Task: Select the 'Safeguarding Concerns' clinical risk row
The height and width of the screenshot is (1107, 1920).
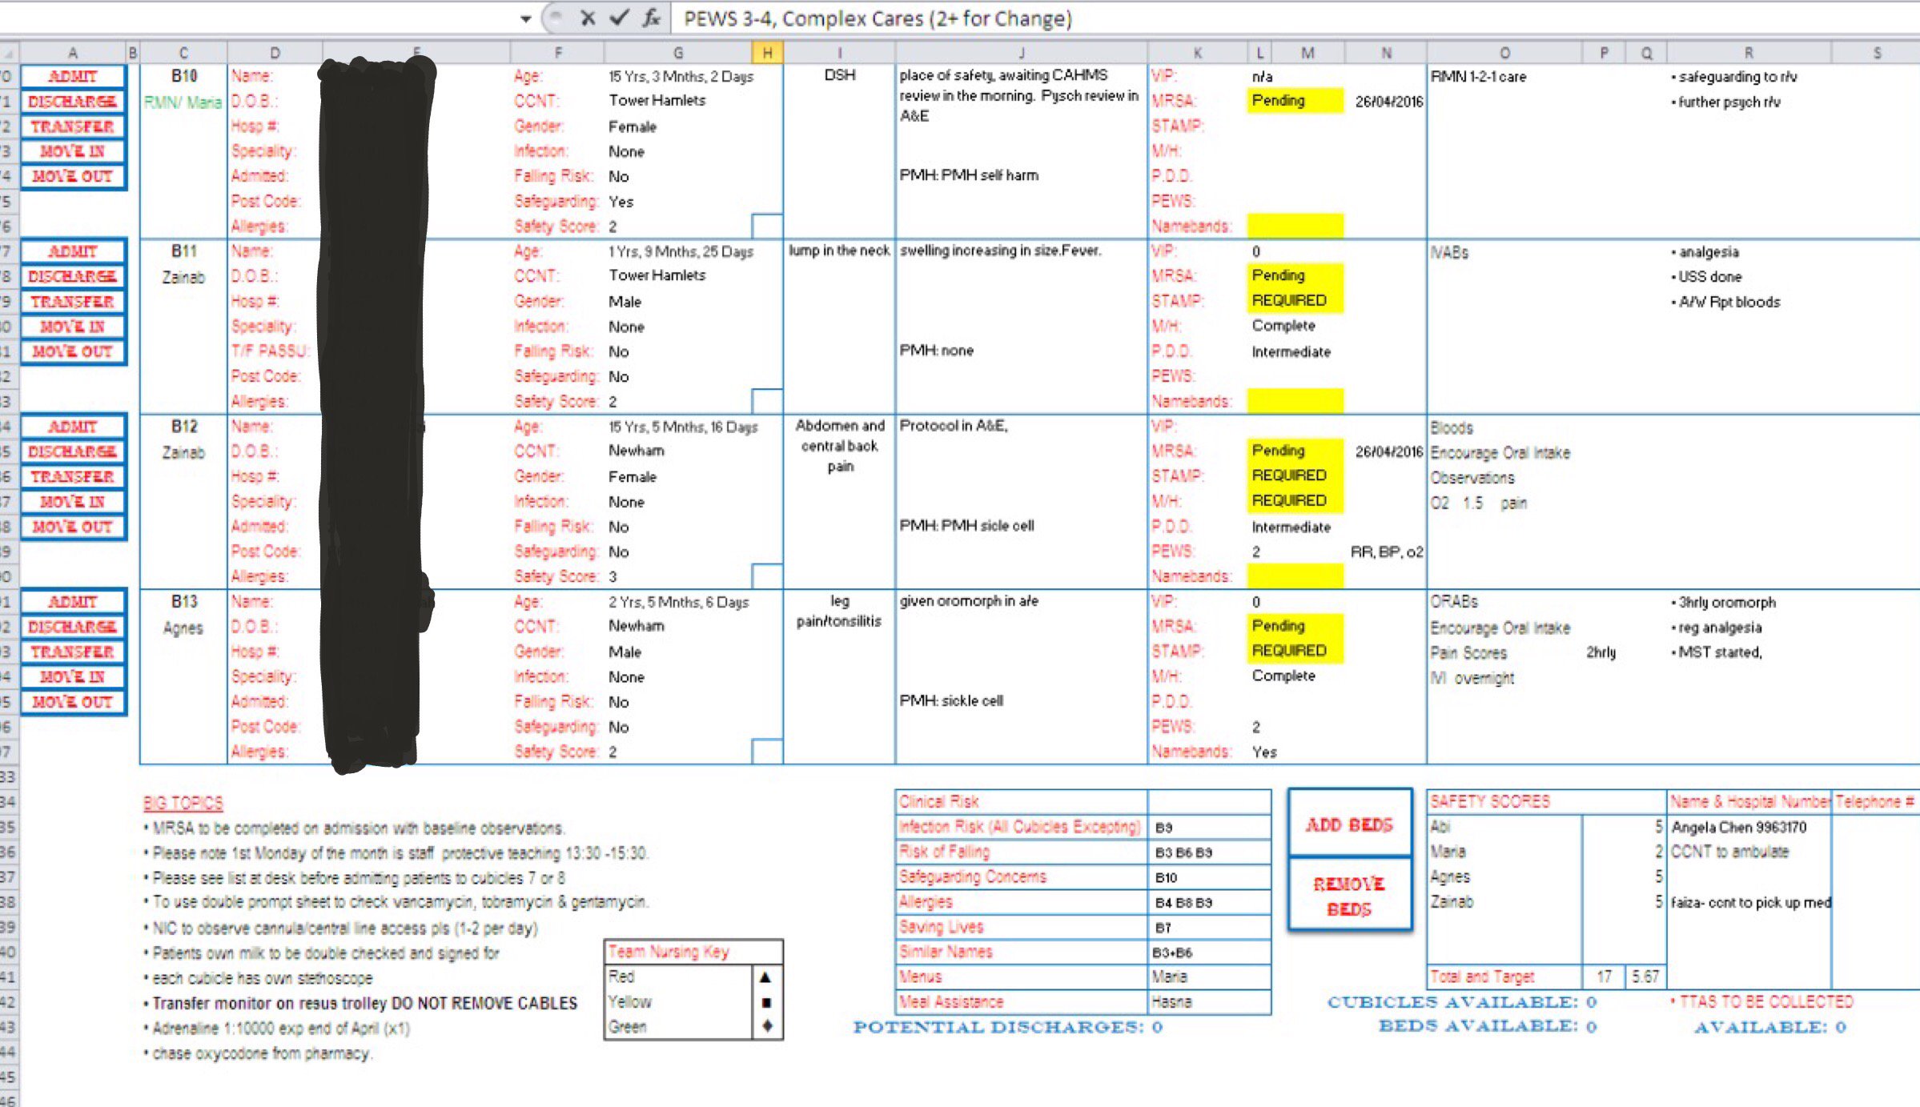Action: point(1083,877)
